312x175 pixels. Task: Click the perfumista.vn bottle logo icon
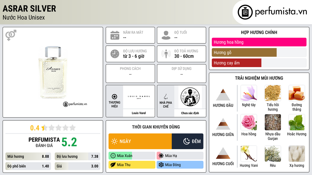tap(245, 12)
